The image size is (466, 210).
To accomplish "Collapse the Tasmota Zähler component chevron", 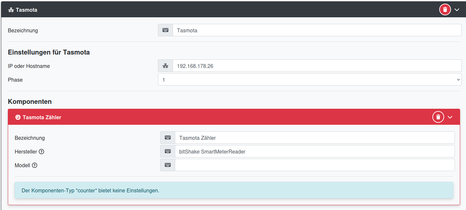I will pos(450,117).
